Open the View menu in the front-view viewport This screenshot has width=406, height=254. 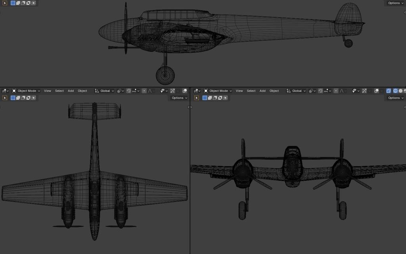tap(239, 91)
